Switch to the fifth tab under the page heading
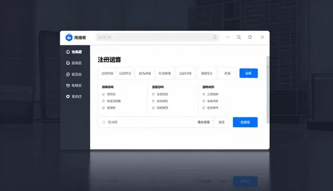The image size is (333, 191). (x=185, y=73)
